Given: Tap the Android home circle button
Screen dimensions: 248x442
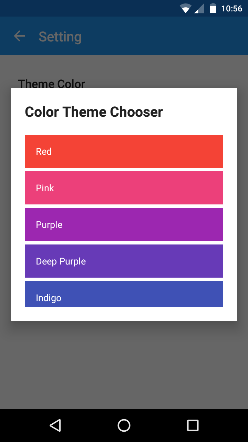Looking at the screenshot, I should [x=124, y=425].
